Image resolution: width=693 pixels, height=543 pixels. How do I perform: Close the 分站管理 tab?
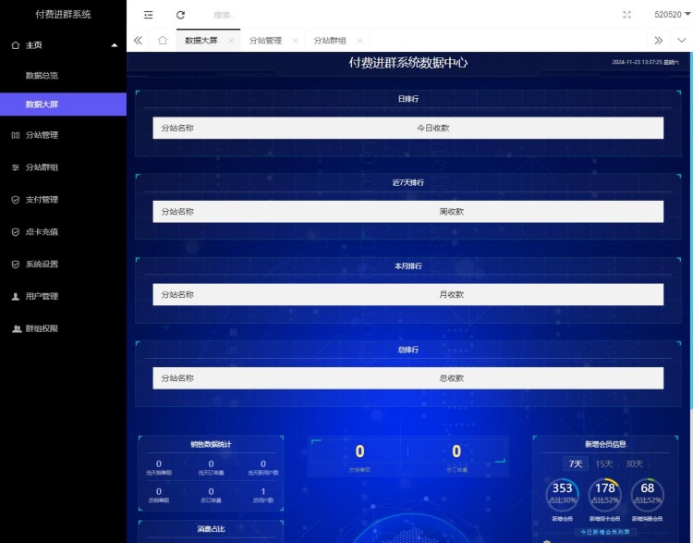(x=296, y=41)
